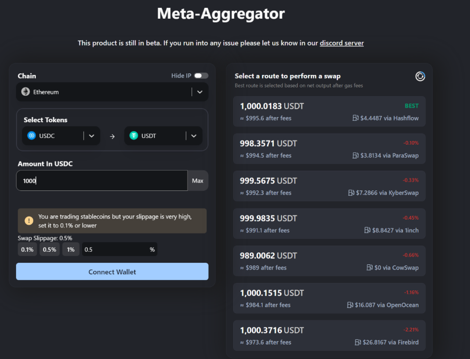Click the -0.66% difference label
Image resolution: width=470 pixels, height=359 pixels.
(411, 255)
